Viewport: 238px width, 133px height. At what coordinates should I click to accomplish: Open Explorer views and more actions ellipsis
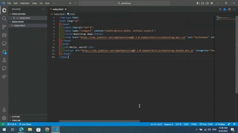click(x=43, y=9)
